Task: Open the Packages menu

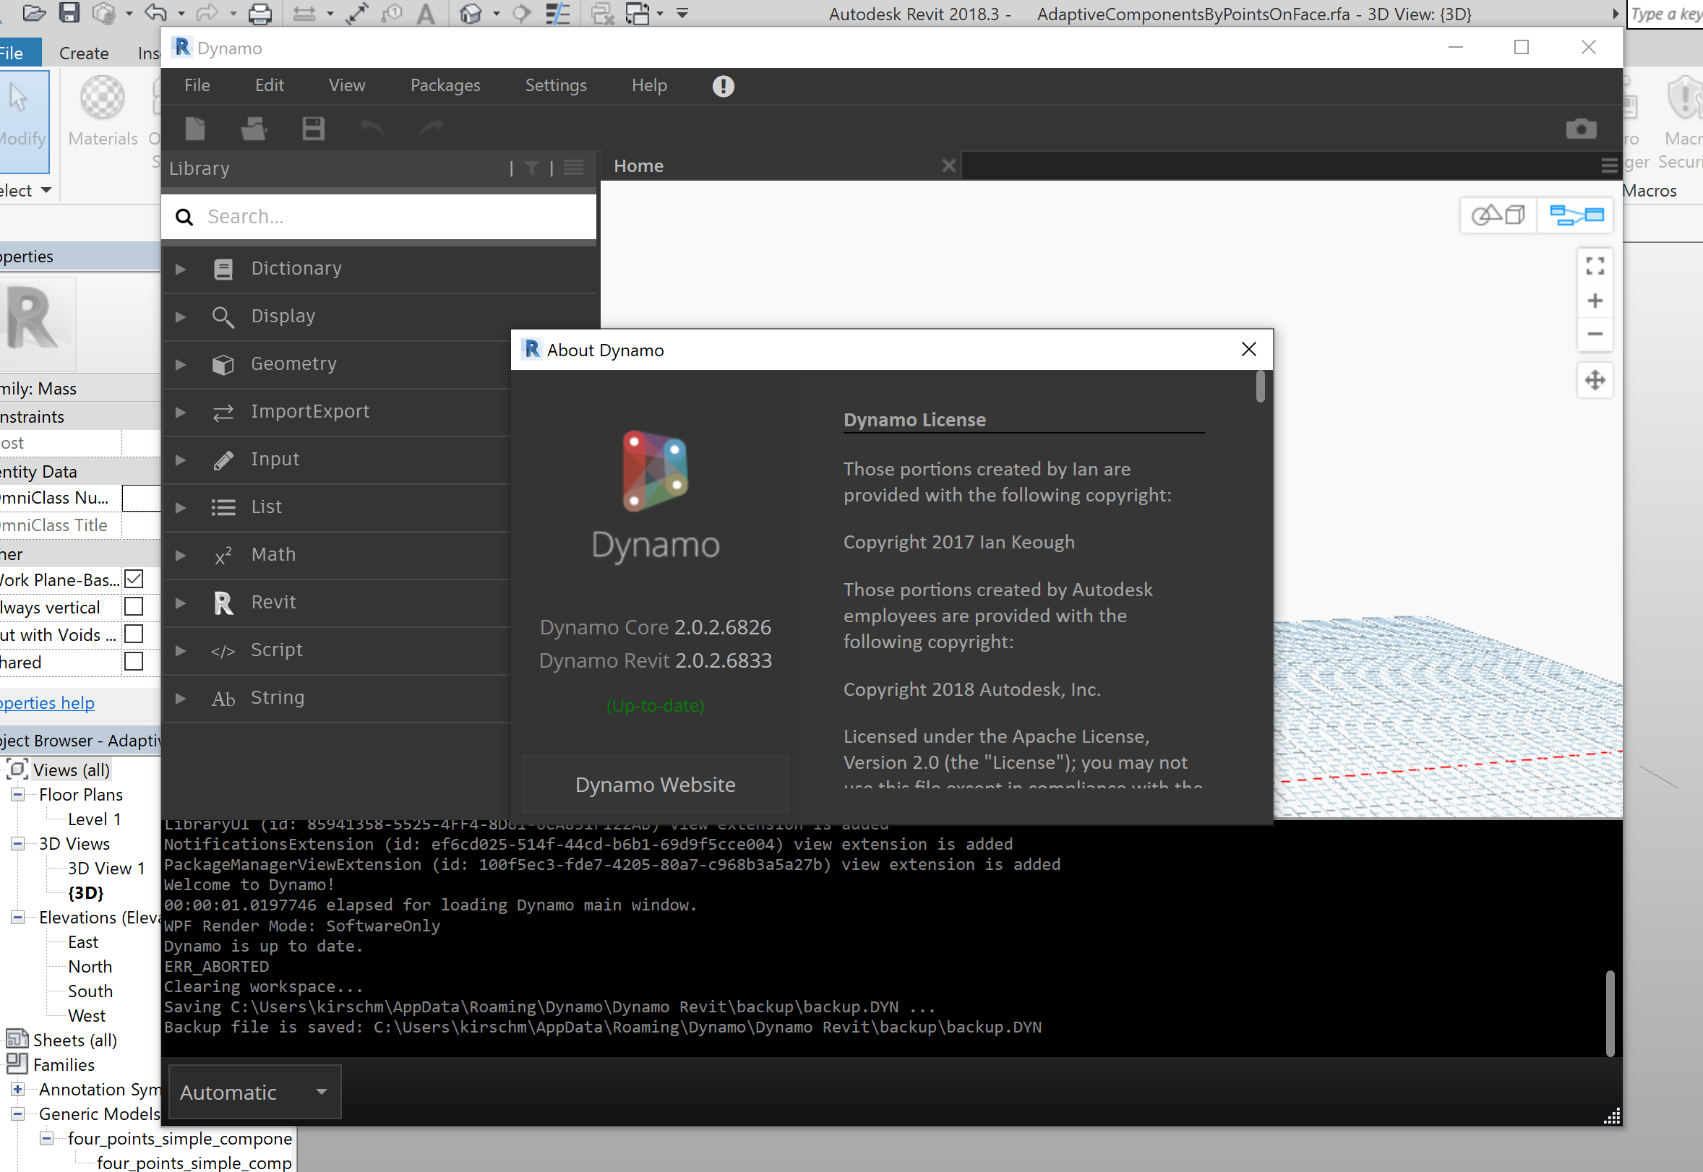Action: point(445,86)
